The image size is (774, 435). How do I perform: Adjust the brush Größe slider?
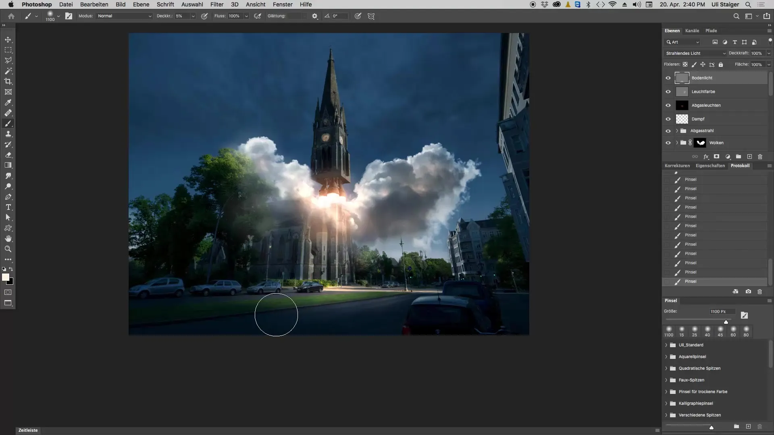[726, 322]
